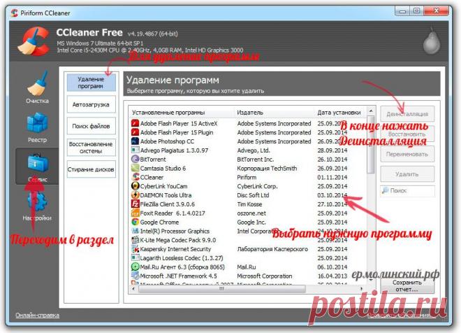Screen dimensions: 461x333
Task: Select the Сервис toolbox icon
Action: [x=37, y=164]
